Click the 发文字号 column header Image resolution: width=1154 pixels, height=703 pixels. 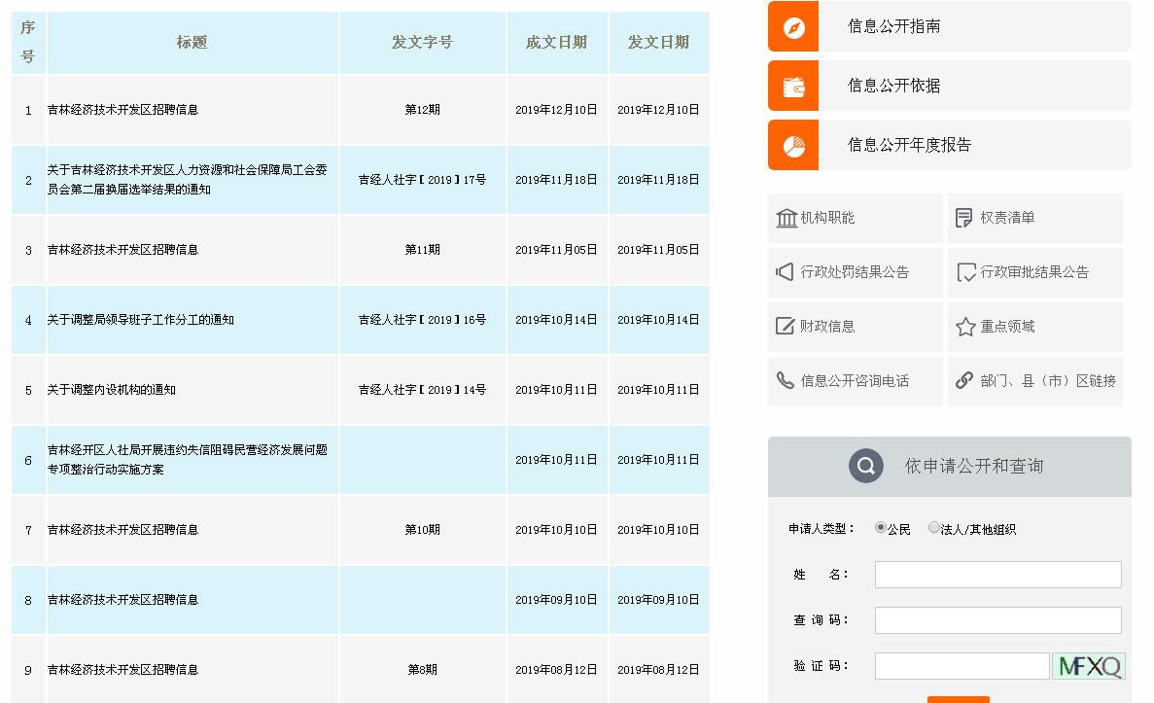click(422, 43)
